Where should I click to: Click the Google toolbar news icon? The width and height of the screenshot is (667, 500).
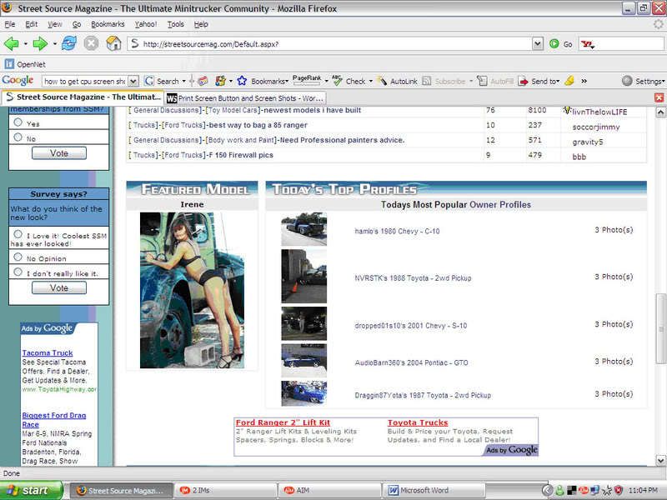pos(203,81)
